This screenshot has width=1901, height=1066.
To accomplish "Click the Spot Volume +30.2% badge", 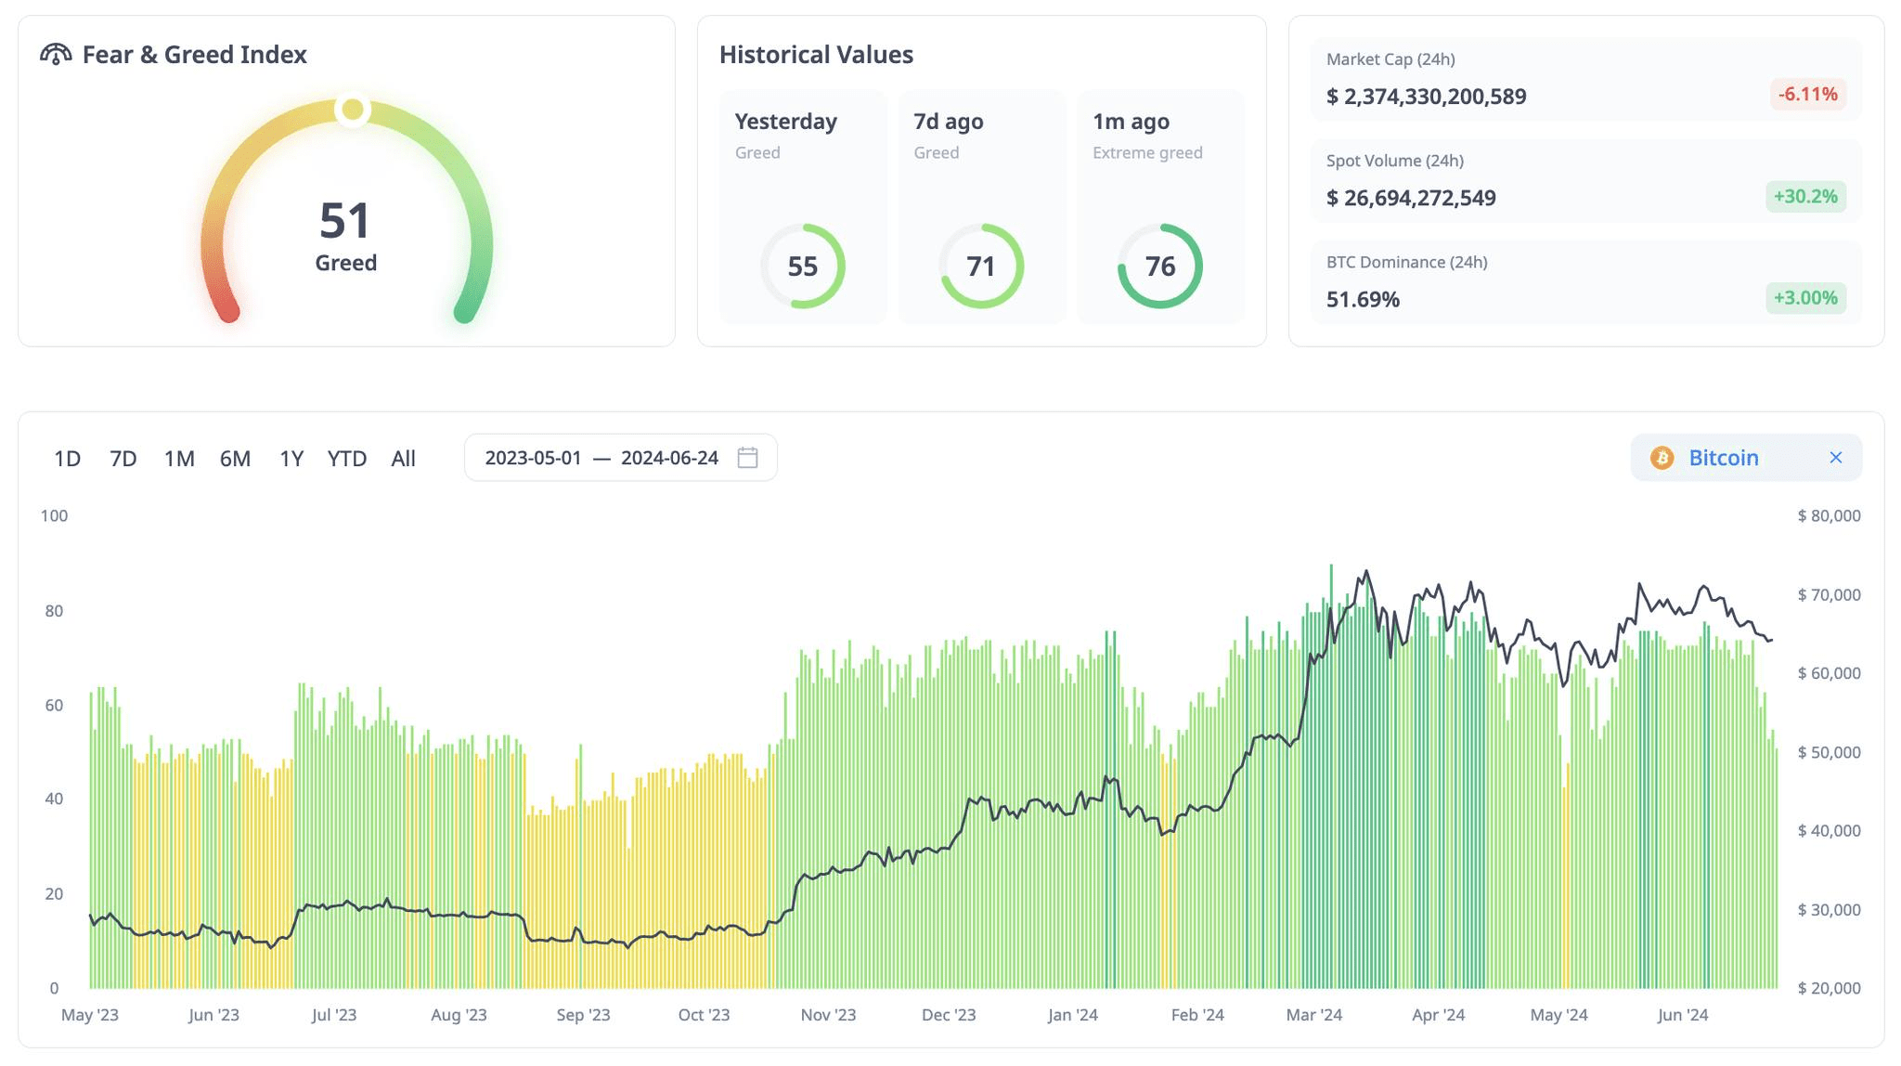I will coord(1805,197).
